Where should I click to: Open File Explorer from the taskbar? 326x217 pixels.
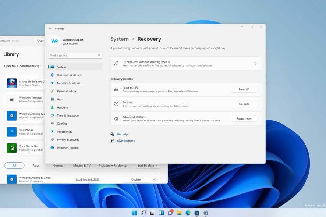click(x=179, y=213)
